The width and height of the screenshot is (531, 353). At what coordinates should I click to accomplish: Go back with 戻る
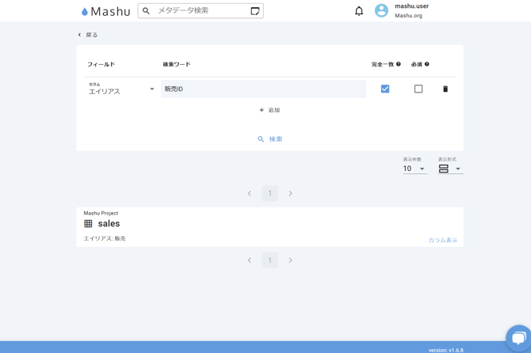coord(88,35)
